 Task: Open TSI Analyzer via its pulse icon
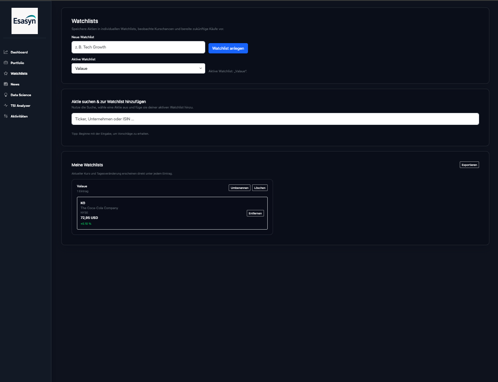pos(6,106)
